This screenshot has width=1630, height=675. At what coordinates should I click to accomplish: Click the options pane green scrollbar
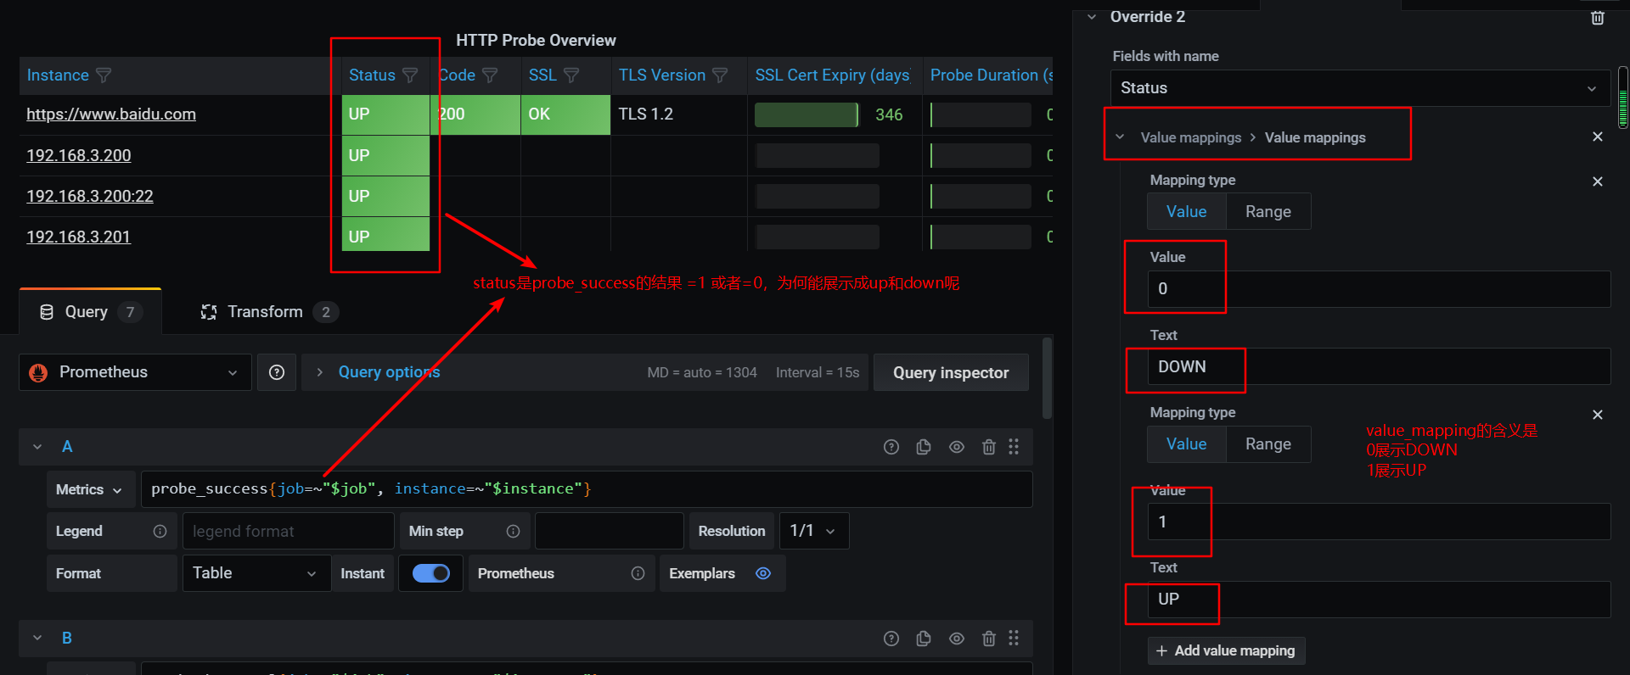click(x=1623, y=98)
